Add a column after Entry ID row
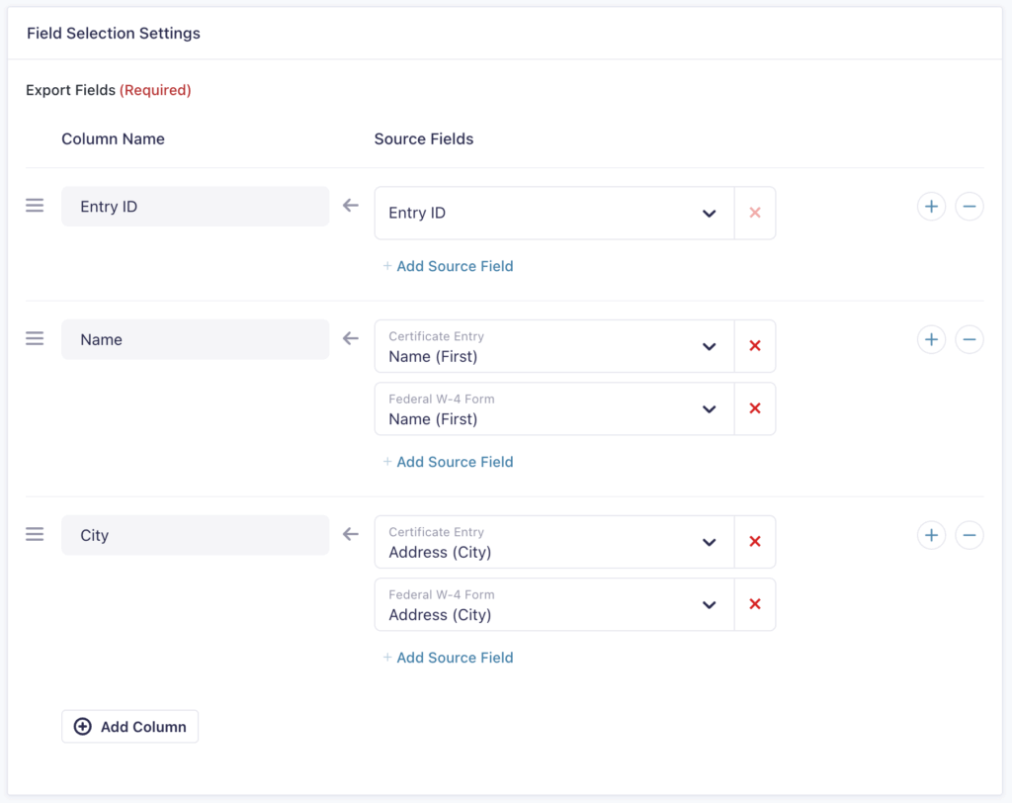 click(x=931, y=207)
